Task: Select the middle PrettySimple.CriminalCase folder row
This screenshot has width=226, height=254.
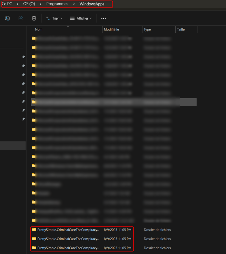Action: click(x=68, y=239)
